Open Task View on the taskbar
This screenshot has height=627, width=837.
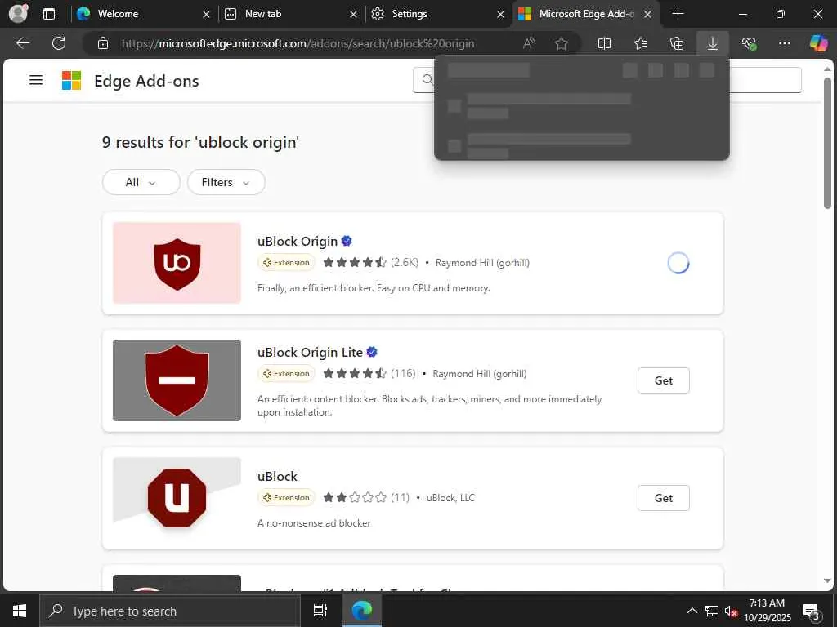pyautogui.click(x=320, y=611)
